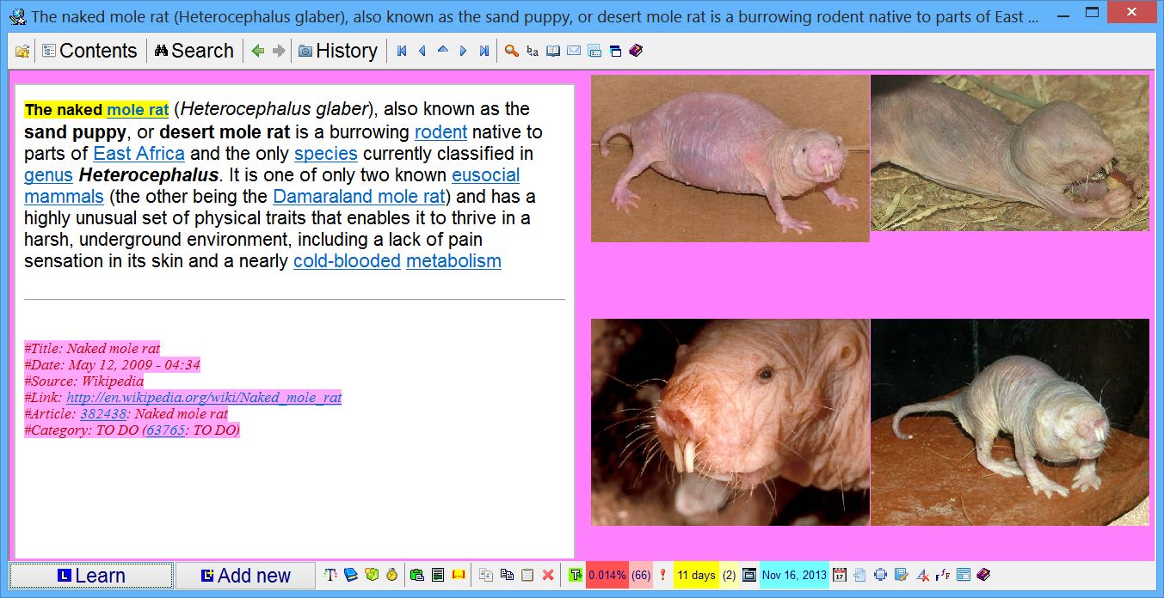Click the calendar icon next to the date
The height and width of the screenshot is (598, 1164).
pyautogui.click(x=840, y=575)
